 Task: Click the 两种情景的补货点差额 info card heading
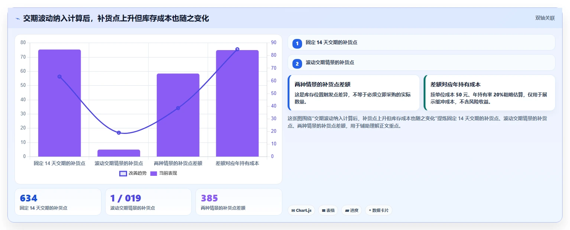(x=323, y=85)
